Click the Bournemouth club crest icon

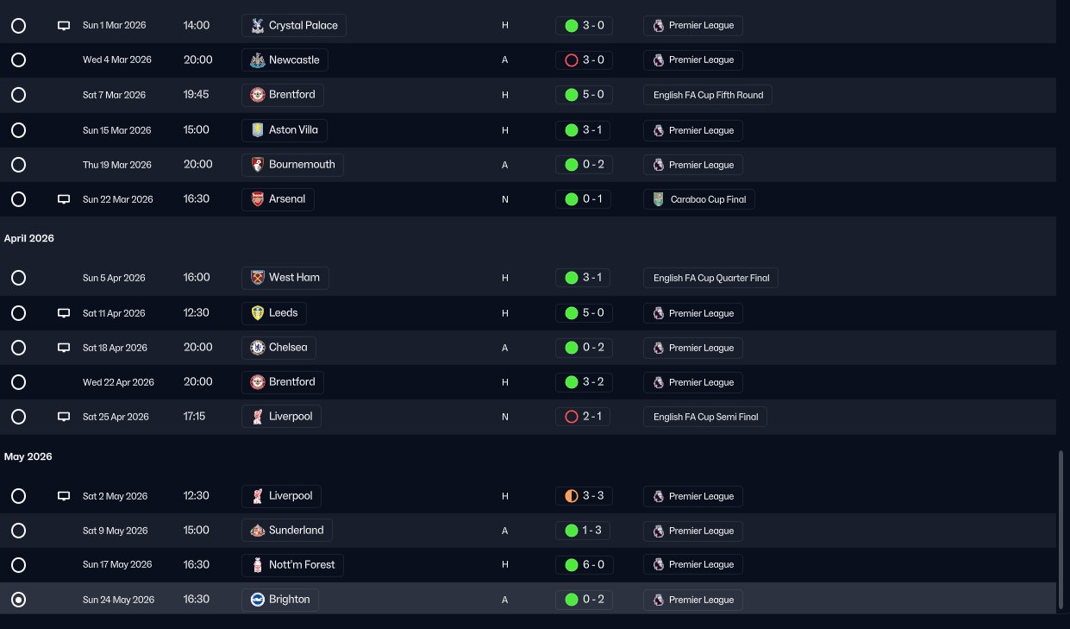(x=257, y=165)
